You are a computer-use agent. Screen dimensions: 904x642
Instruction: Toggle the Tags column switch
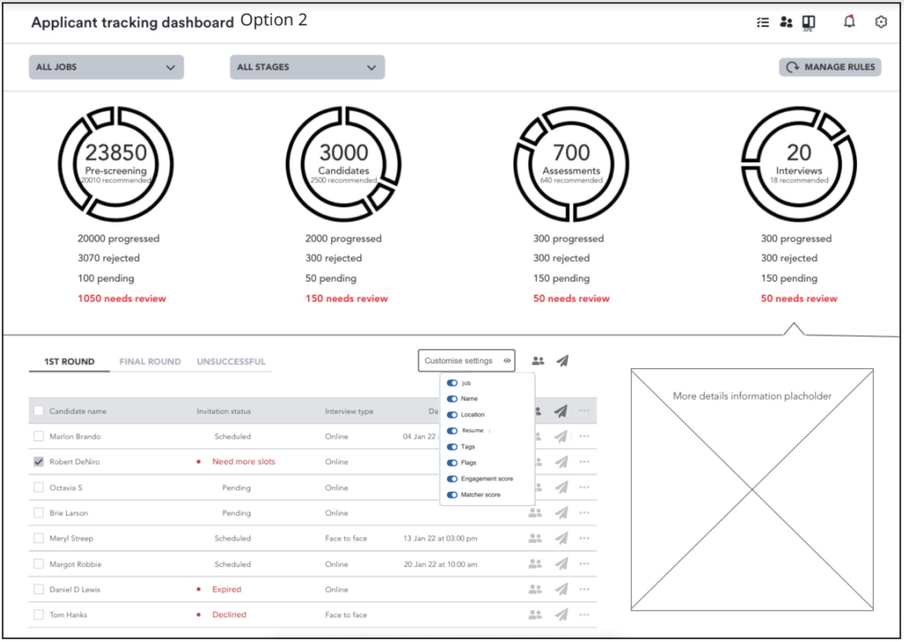[x=452, y=447]
